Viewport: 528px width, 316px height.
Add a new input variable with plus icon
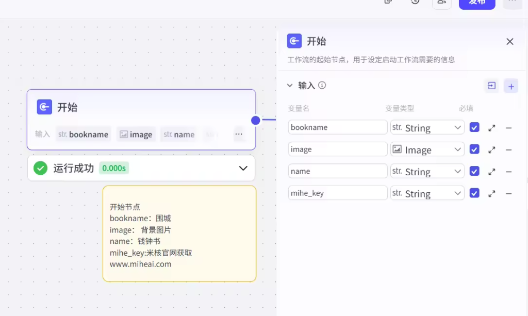point(510,86)
